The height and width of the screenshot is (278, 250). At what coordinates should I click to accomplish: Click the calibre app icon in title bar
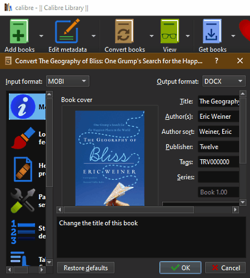pos(8,7)
